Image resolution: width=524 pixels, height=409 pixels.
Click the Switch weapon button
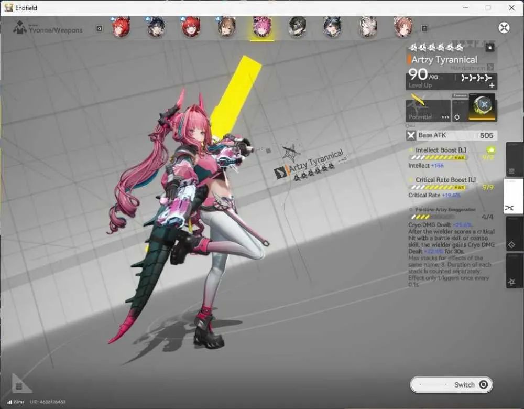click(452, 384)
